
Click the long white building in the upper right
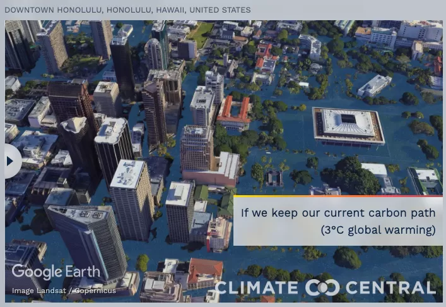(374, 85)
